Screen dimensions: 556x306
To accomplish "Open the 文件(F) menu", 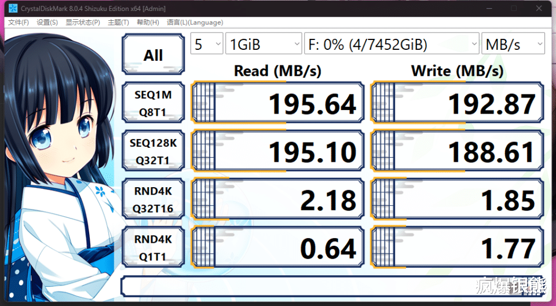I will pyautogui.click(x=19, y=23).
